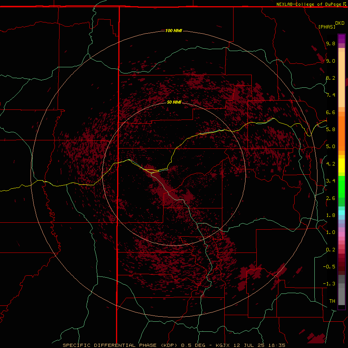Click the 5.8 scale value
Image resolution: width=348 pixels, height=348 pixels.
pos(331,130)
